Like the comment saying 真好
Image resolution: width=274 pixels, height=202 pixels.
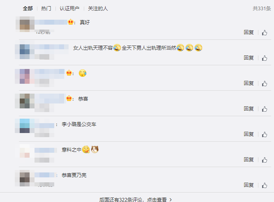[x=265, y=33]
